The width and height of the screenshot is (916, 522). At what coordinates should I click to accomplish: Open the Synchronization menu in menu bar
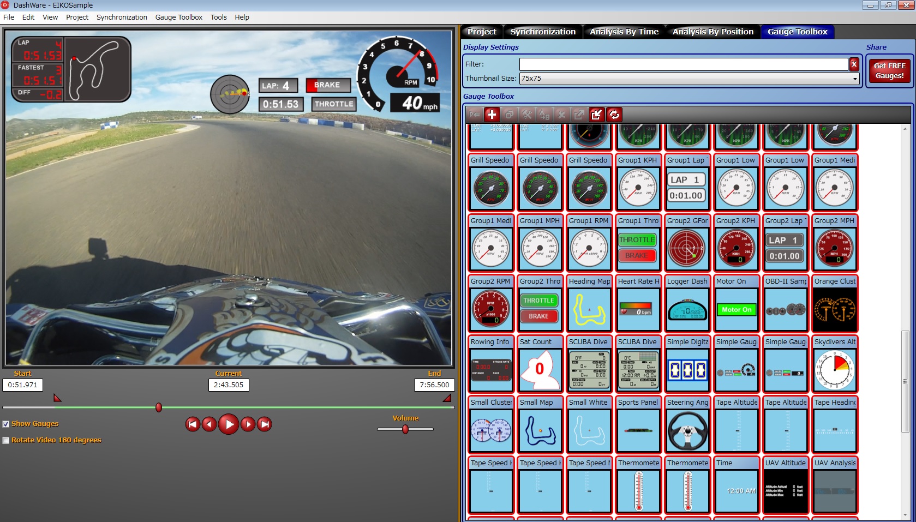122,17
